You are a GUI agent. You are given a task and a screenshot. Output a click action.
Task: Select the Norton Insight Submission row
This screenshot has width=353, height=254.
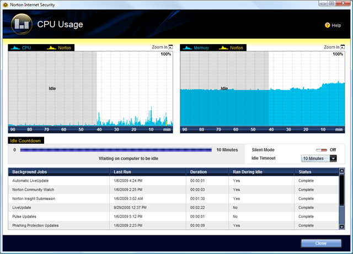173,199
